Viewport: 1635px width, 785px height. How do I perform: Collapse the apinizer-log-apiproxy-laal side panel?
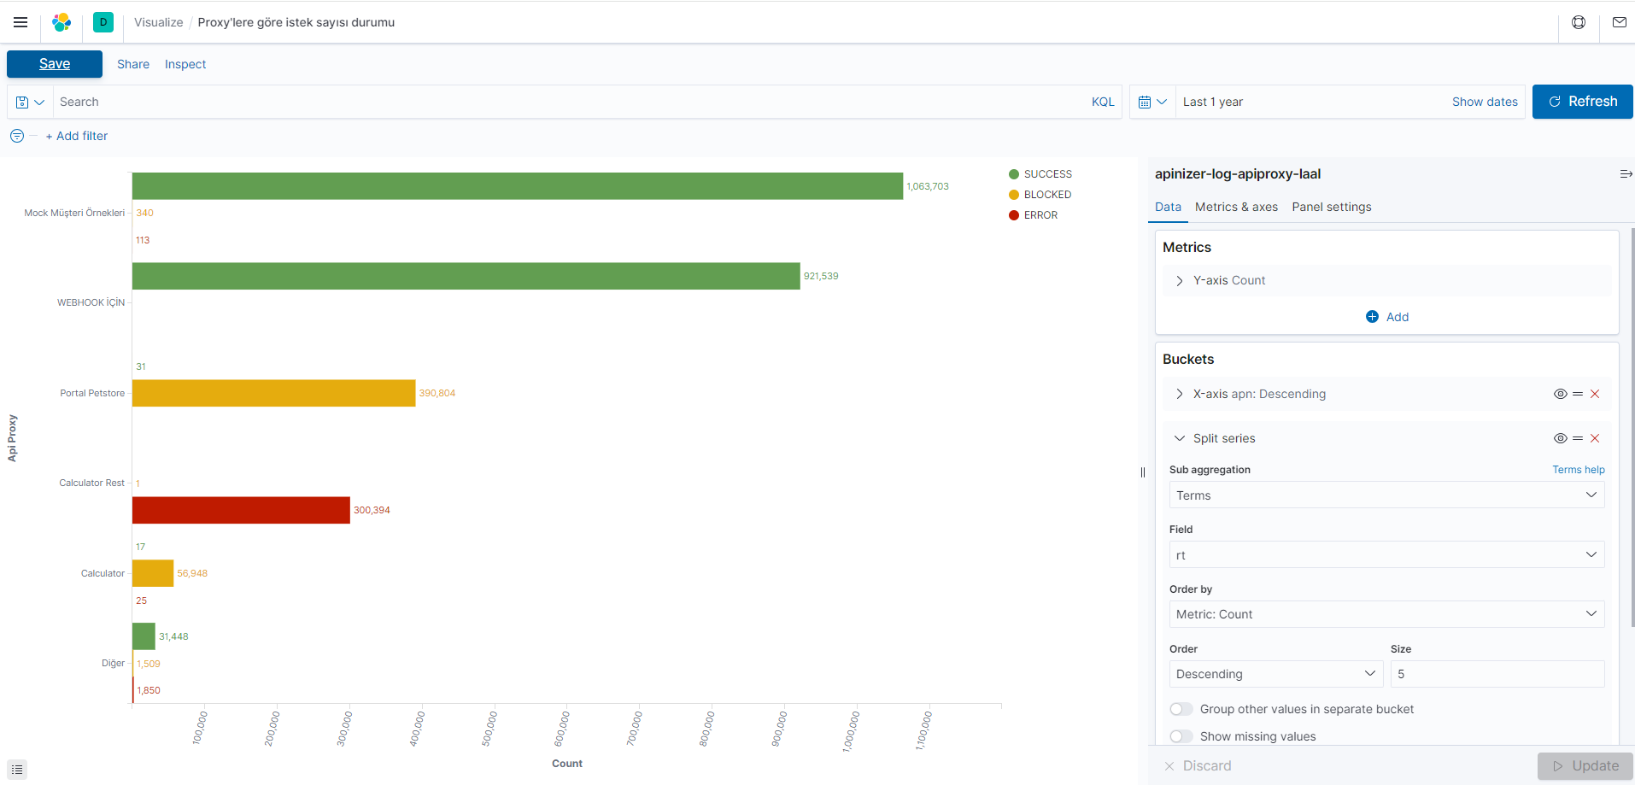(1626, 173)
